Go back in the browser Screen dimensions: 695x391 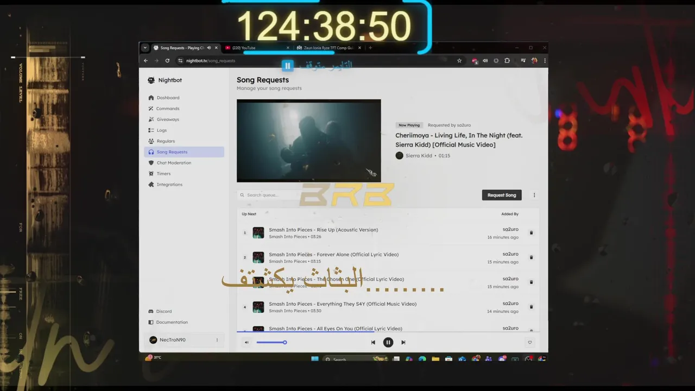click(146, 61)
